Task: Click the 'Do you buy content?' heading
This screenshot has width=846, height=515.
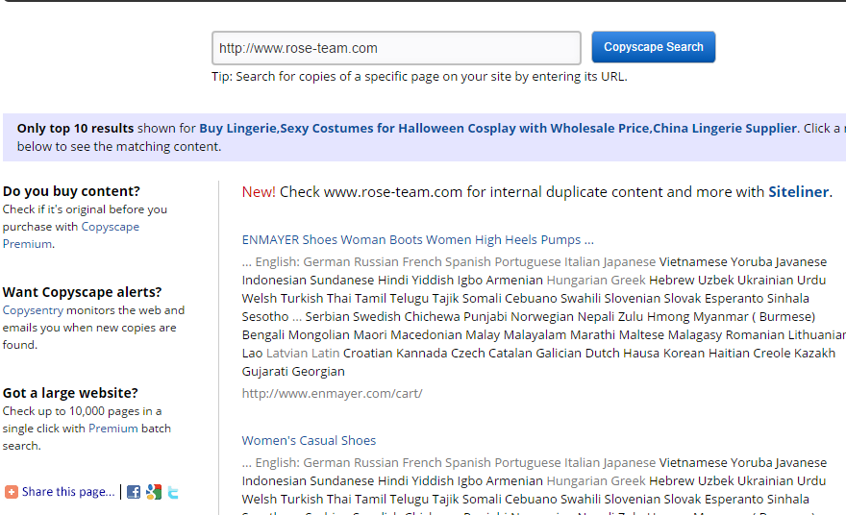Action: 71,191
